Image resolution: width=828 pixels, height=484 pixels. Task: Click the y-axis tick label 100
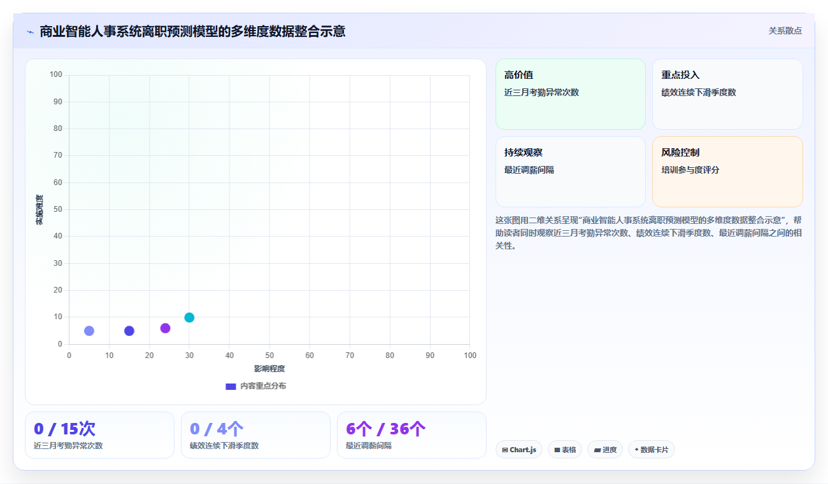56,75
